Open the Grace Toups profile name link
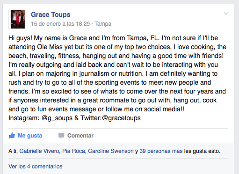 click(x=51, y=14)
